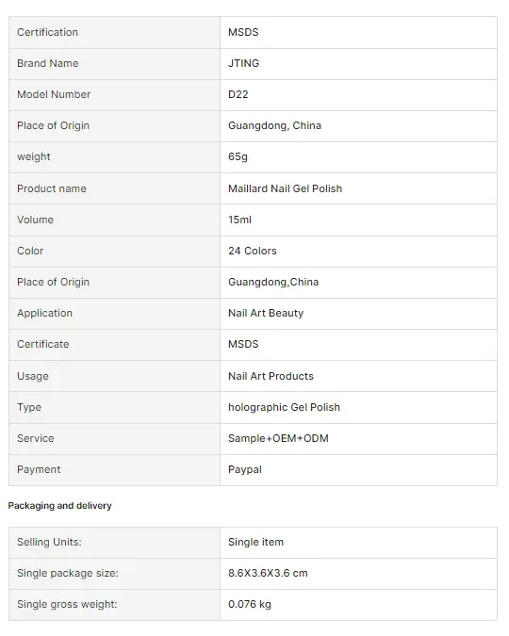
Task: Click the Nail Art Products usage value
Action: pos(271,376)
